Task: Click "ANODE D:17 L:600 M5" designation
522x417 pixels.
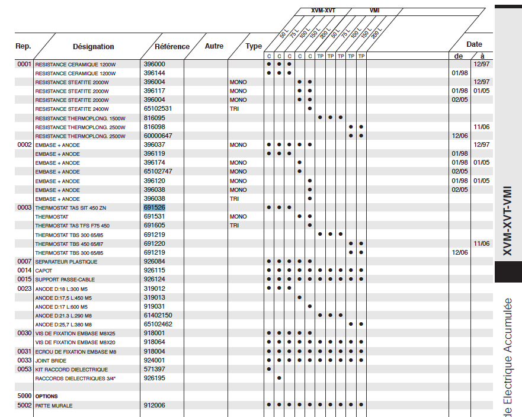Action: (61, 307)
